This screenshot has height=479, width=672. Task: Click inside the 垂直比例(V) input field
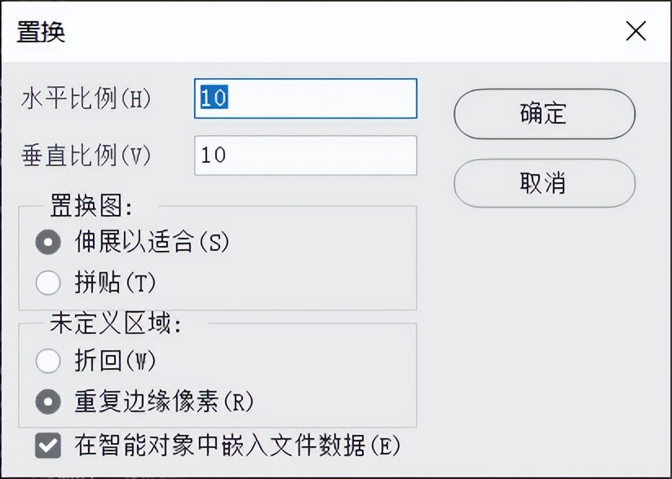pos(306,155)
